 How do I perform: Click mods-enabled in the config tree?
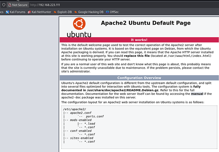81,120
